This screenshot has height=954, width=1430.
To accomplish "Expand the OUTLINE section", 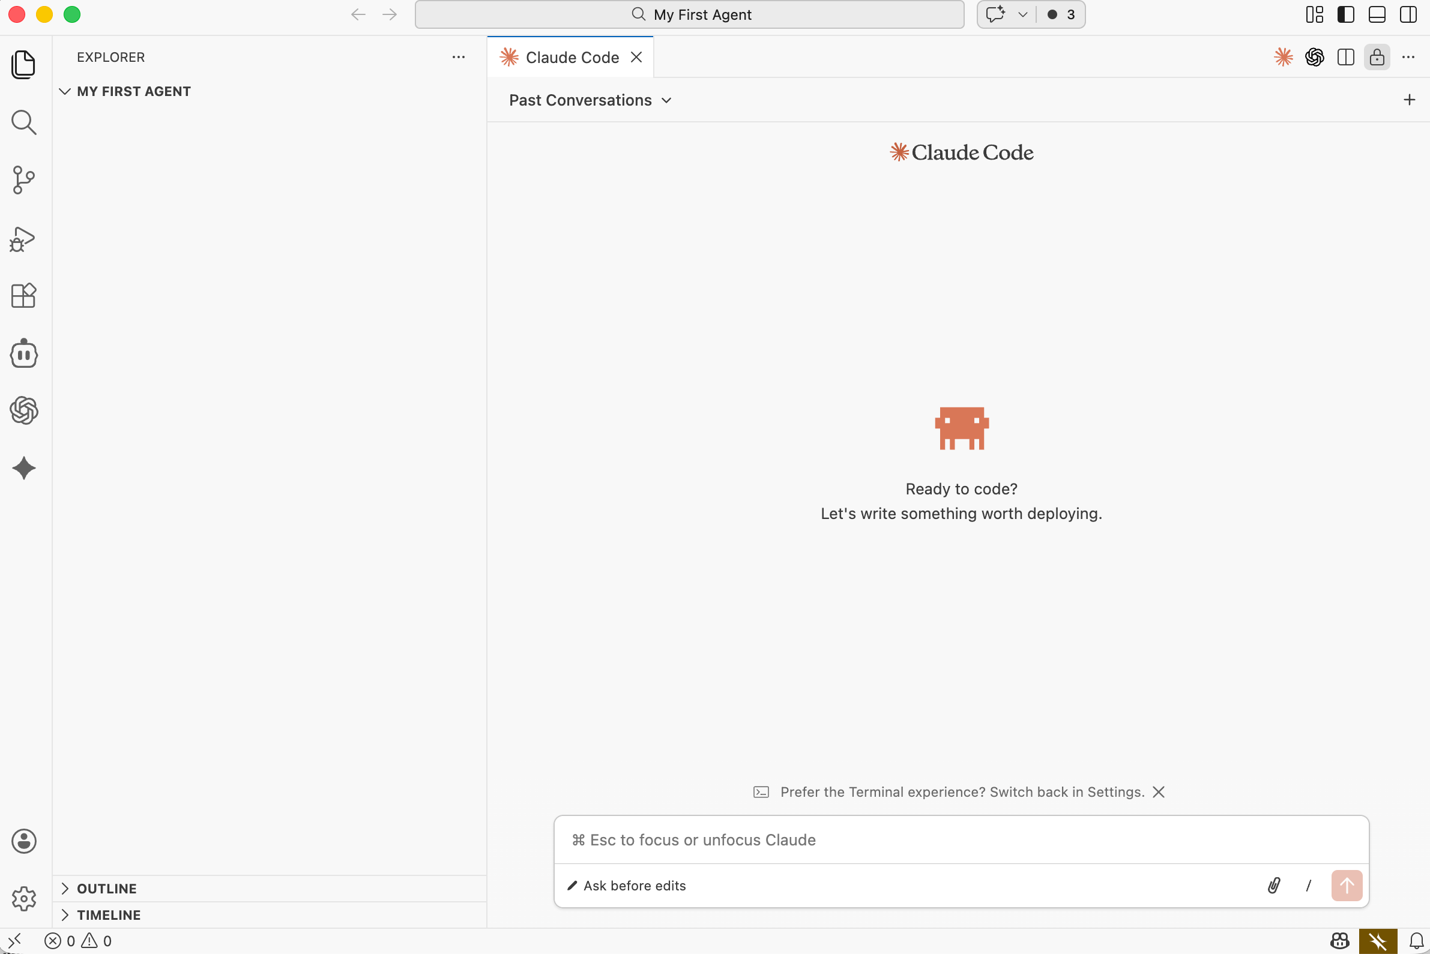I will [x=106, y=888].
